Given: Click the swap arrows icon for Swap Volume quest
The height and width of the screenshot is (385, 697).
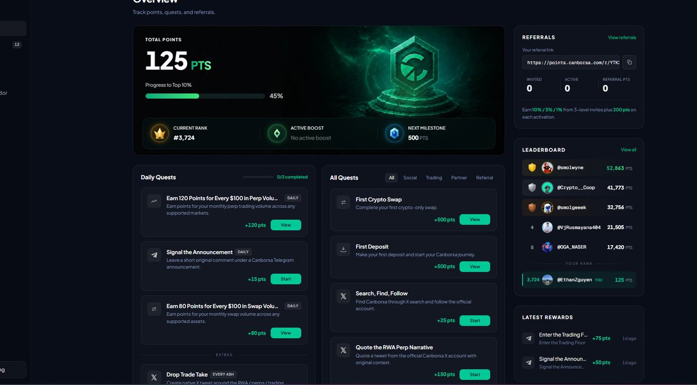Looking at the screenshot, I should (x=154, y=309).
